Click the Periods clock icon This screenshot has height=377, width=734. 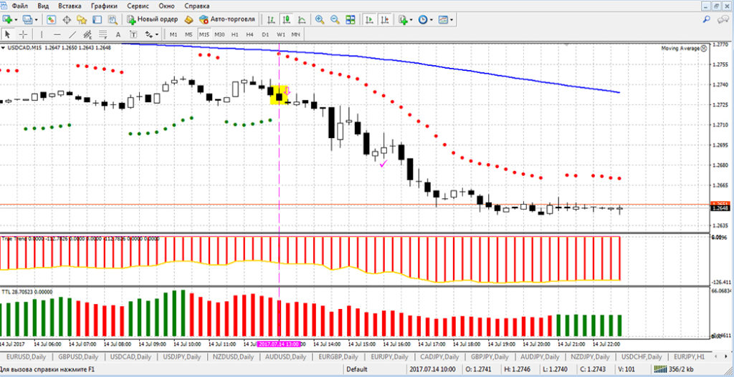point(423,19)
